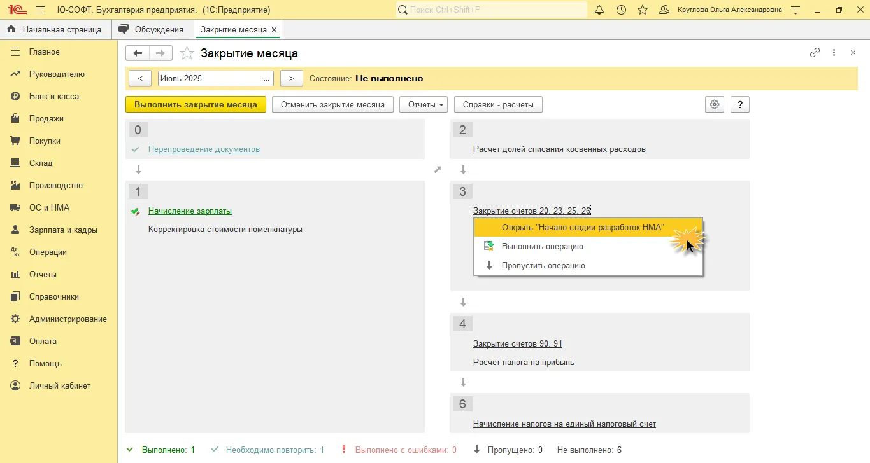Select Пропустить операцию menu item
This screenshot has width=870, height=463.
click(588, 266)
